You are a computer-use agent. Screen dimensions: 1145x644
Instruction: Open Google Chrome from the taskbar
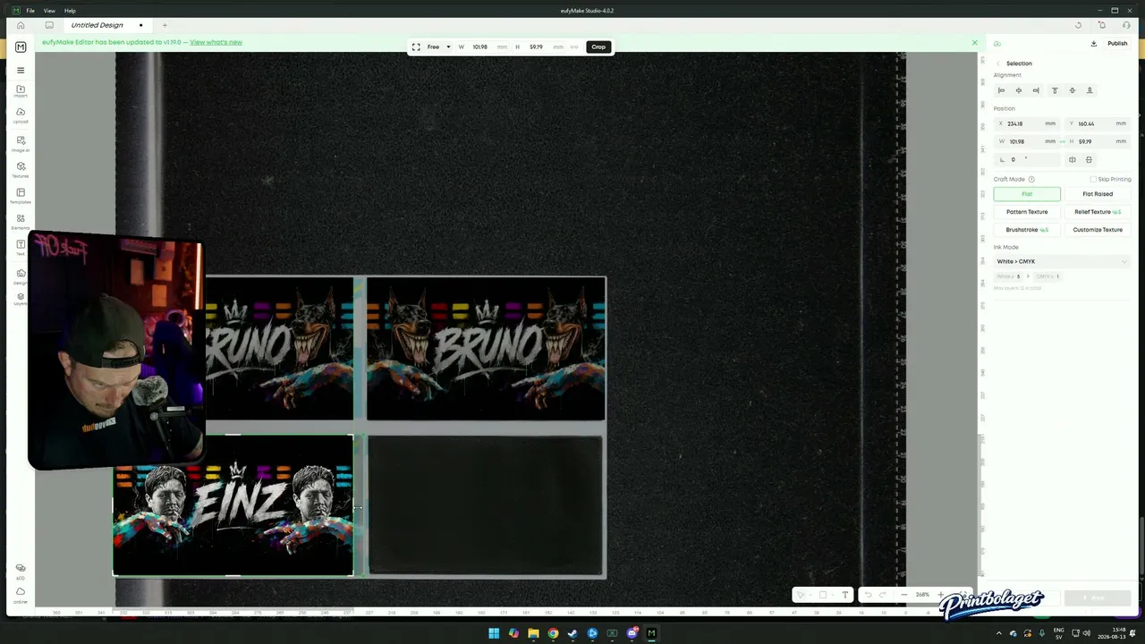click(x=553, y=633)
